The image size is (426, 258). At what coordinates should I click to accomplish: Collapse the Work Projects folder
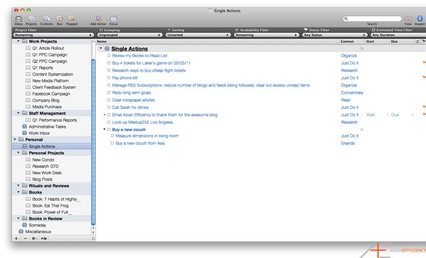pyautogui.click(x=18, y=41)
